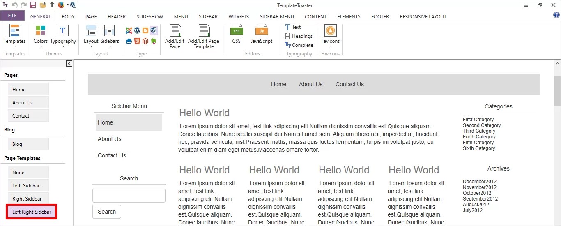Open the JavaScript editor

pos(262,34)
